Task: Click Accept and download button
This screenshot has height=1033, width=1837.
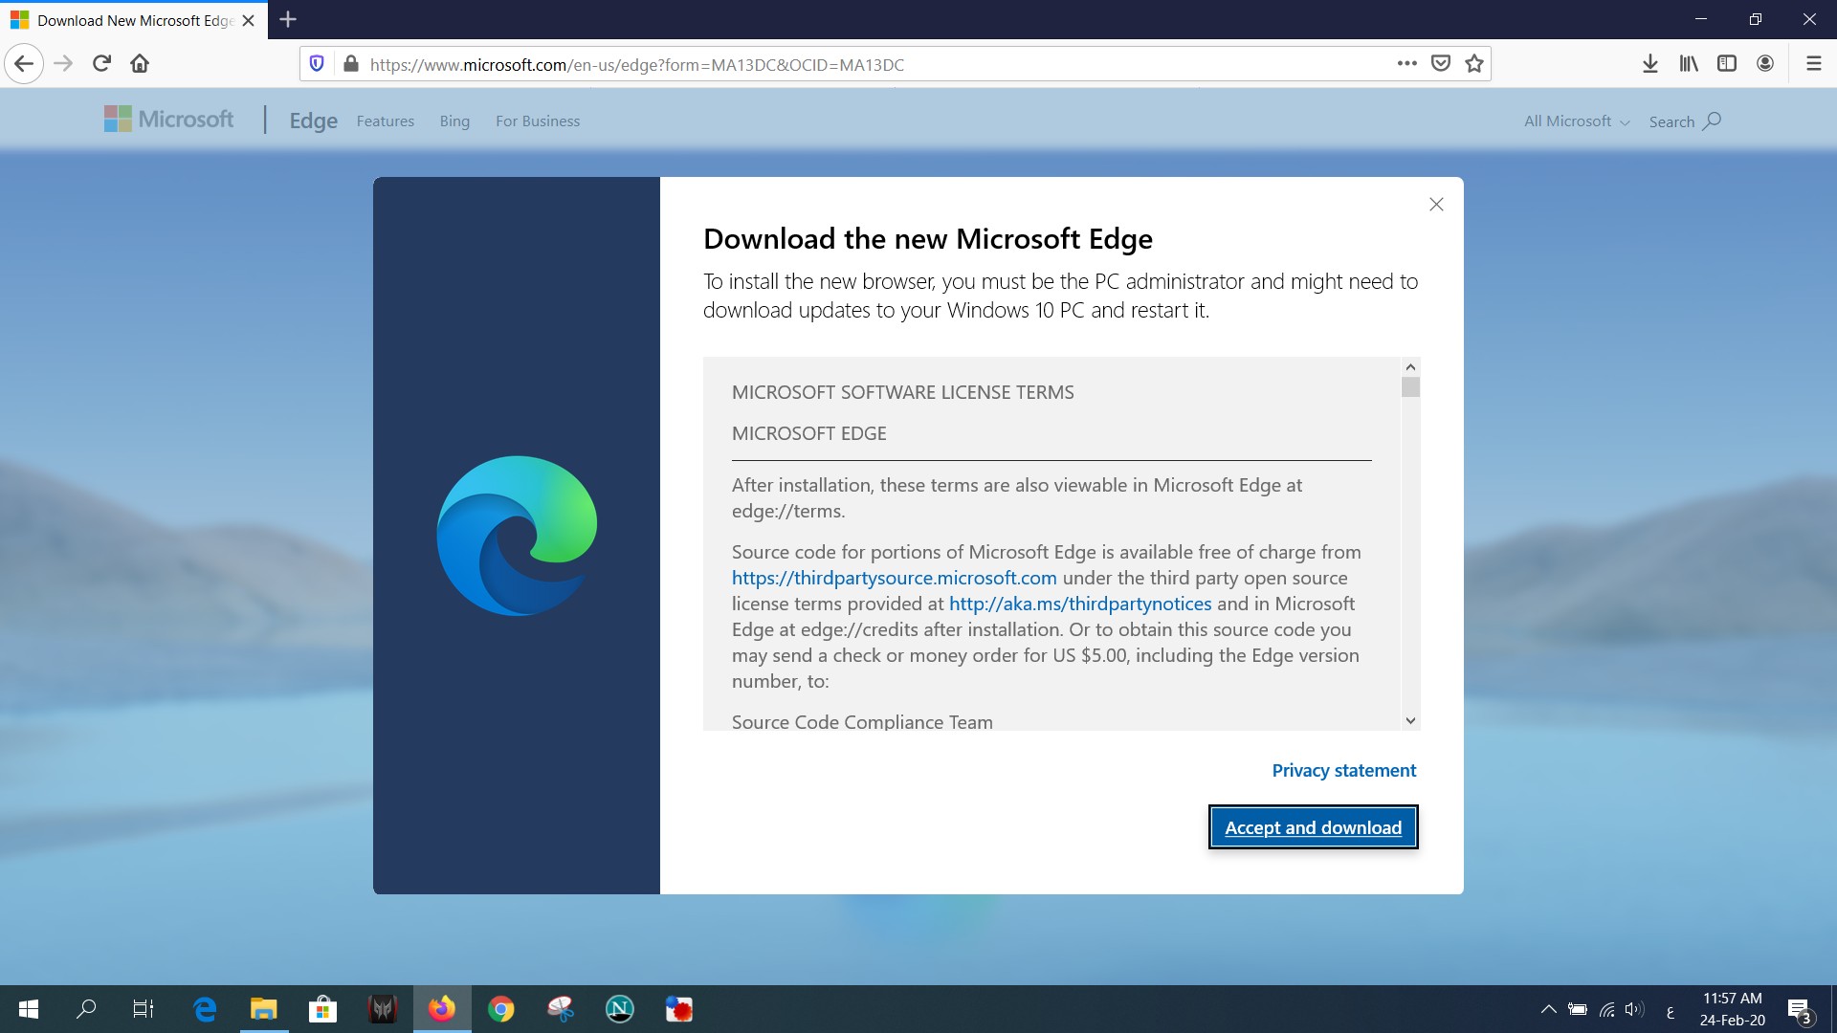Action: pyautogui.click(x=1313, y=827)
